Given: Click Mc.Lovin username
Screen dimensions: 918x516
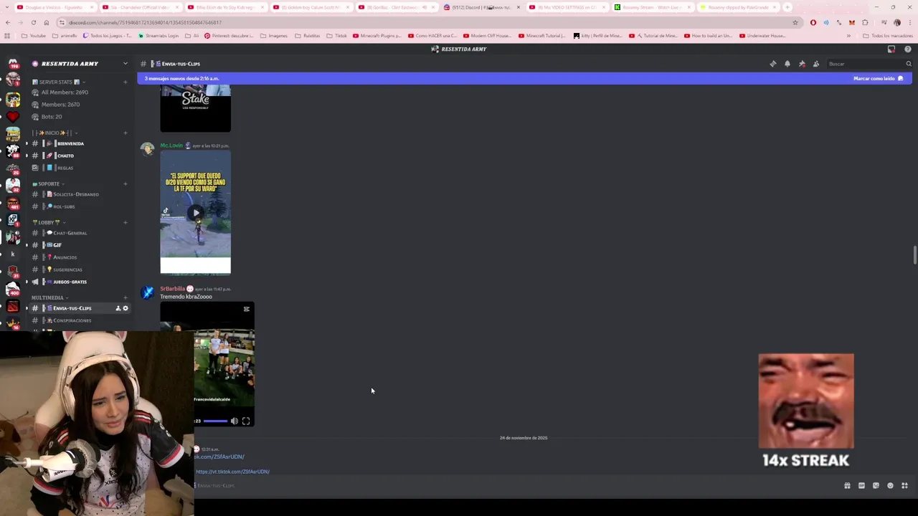Looking at the screenshot, I should (x=171, y=145).
